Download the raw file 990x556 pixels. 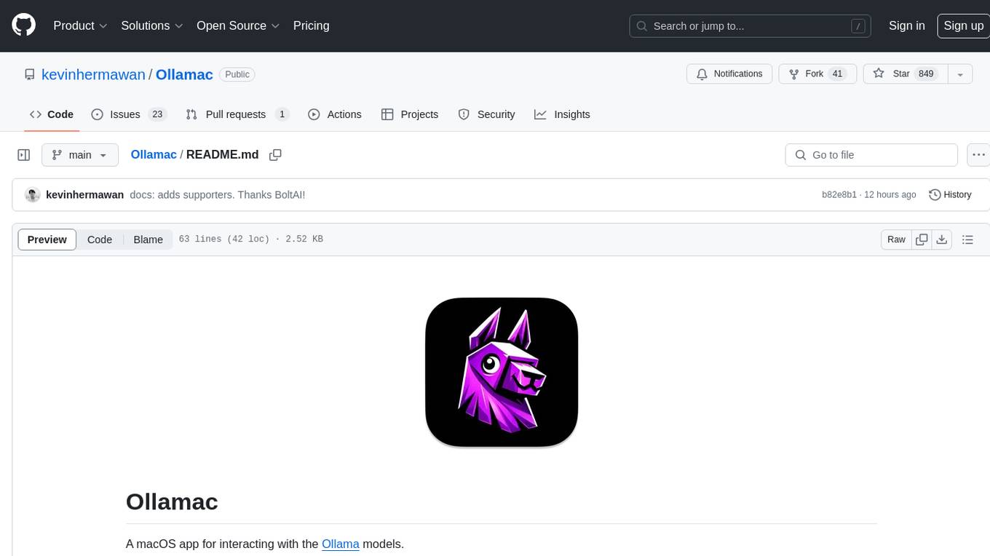pos(942,239)
